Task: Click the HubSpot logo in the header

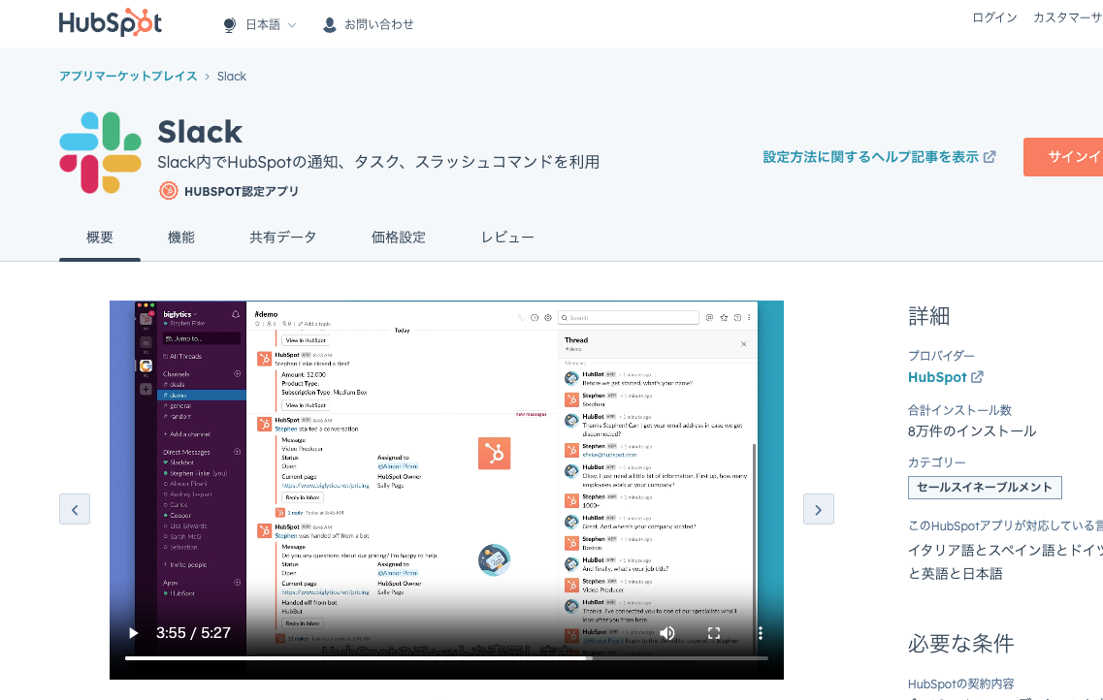Action: pyautogui.click(x=110, y=23)
